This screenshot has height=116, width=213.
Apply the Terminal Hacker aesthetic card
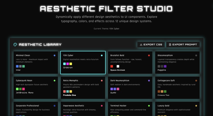tap(130, 109)
